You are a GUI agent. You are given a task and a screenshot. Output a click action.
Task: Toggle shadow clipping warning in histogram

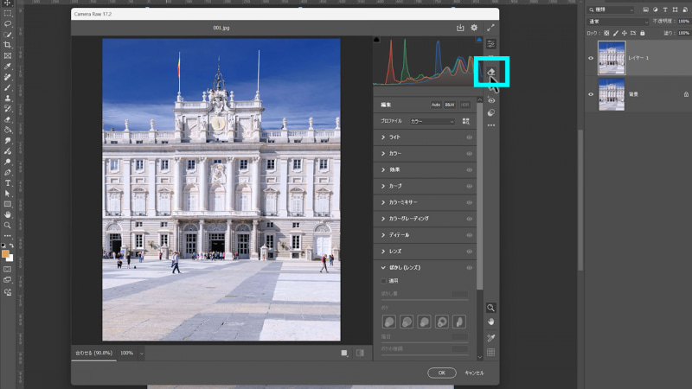point(376,40)
